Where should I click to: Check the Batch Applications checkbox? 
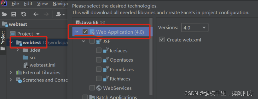[x=85, y=97]
